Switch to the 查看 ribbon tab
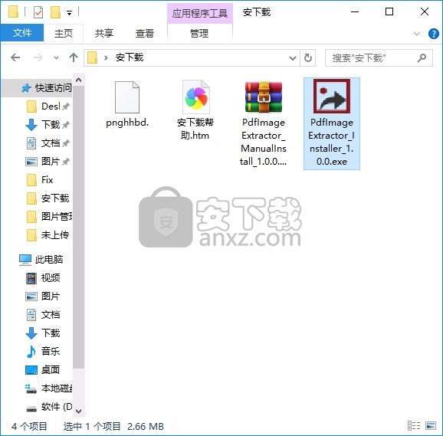Screen dimensions: 443x436 point(145,33)
